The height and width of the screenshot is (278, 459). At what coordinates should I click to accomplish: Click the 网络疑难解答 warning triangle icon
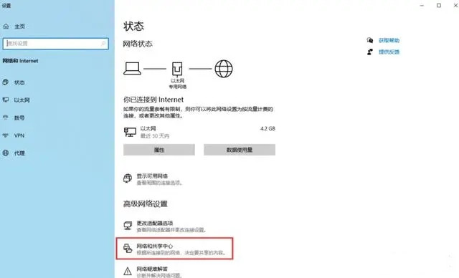point(128,272)
